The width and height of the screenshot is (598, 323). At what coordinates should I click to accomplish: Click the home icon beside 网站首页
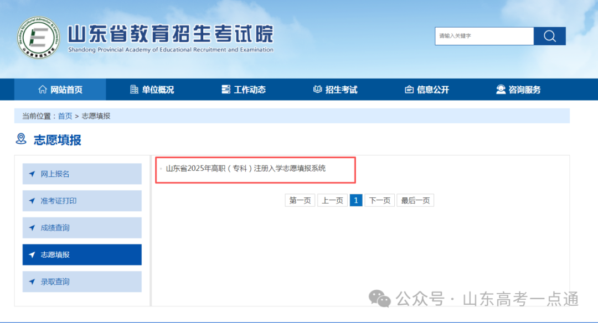43,90
